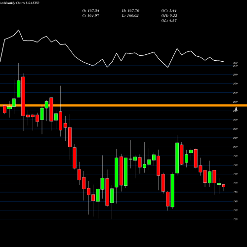247x247 pixels.
Task: Click the orange horizontal price level line
Action: (123, 105)
